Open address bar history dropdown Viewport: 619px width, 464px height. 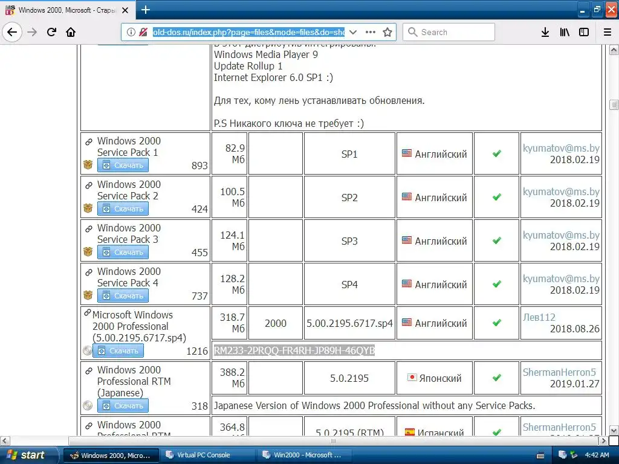[353, 32]
